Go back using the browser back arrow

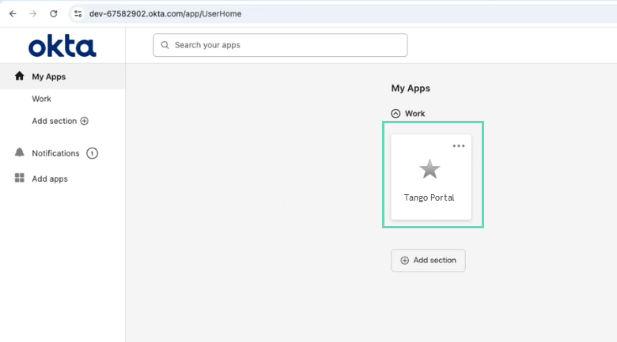pyautogui.click(x=13, y=13)
